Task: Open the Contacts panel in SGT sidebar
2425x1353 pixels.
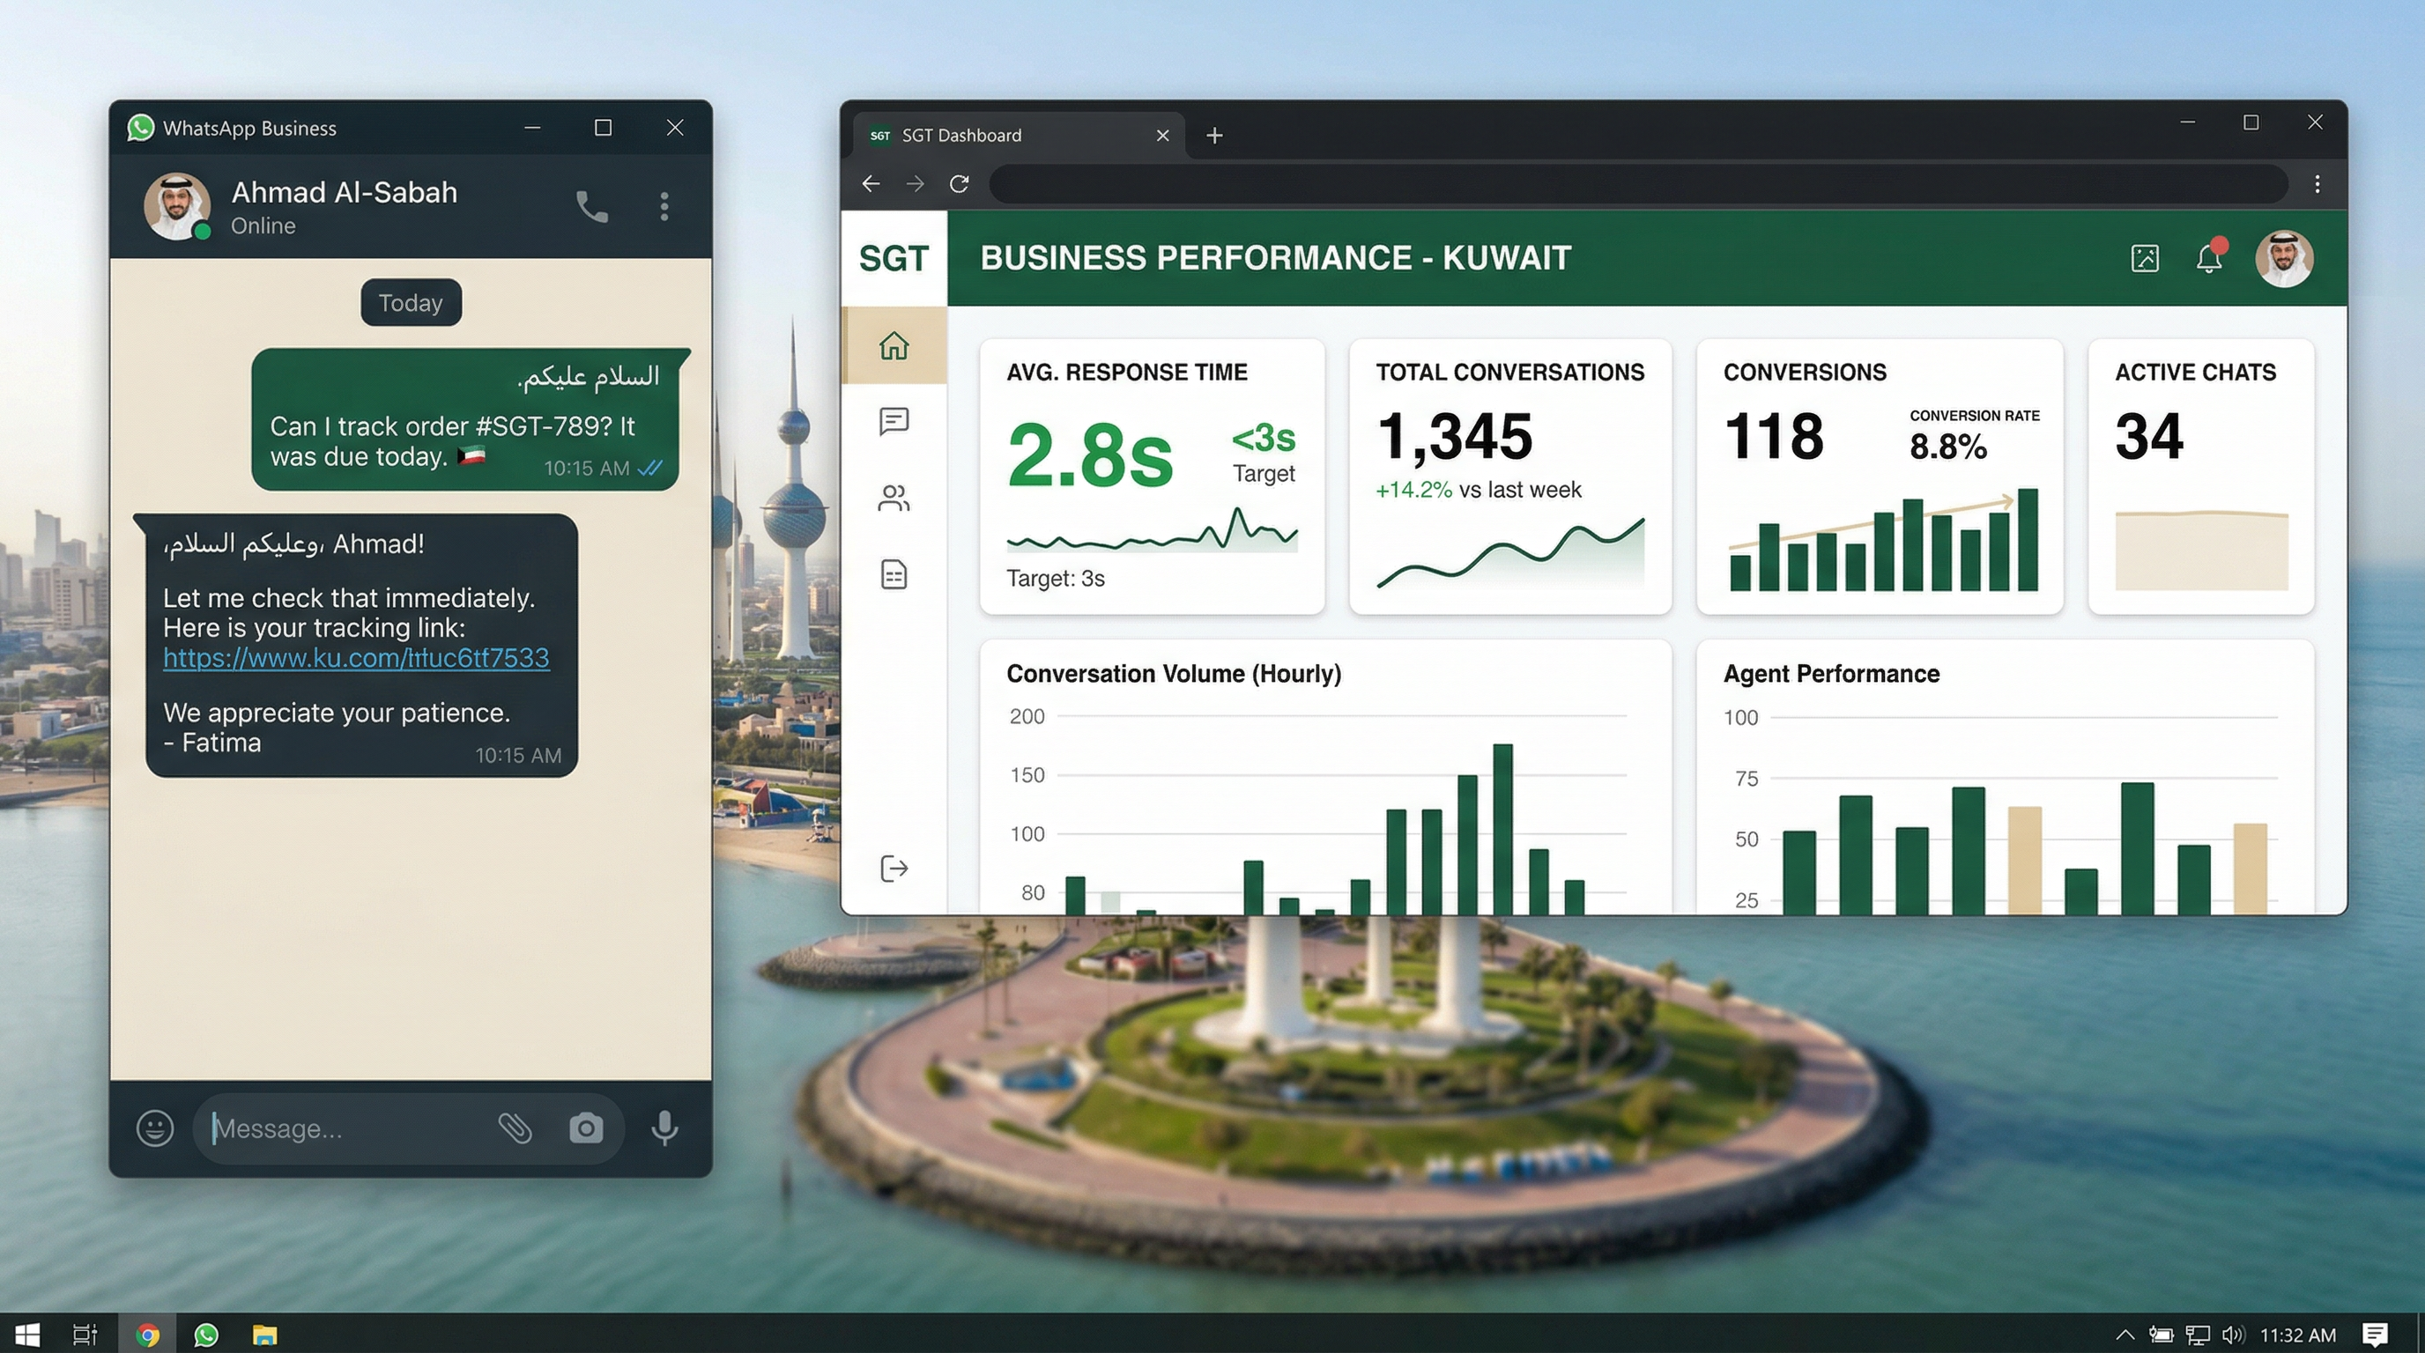Action: pos(893,498)
